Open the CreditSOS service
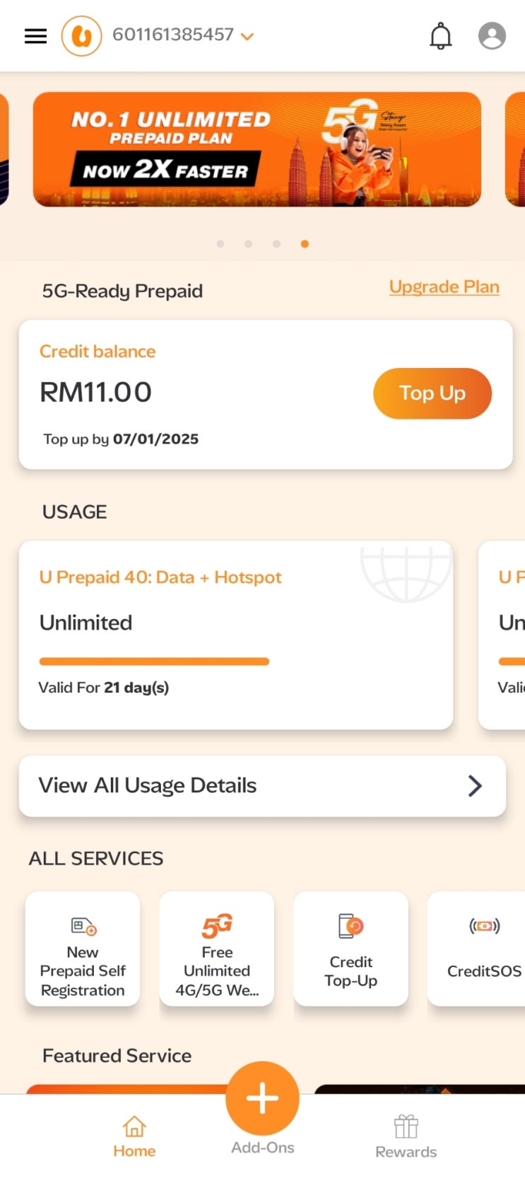This screenshot has width=525, height=1178. click(484, 948)
